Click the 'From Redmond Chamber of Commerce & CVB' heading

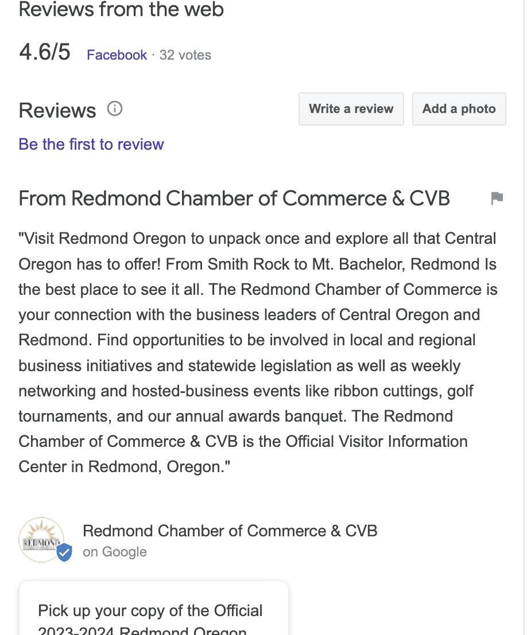234,198
